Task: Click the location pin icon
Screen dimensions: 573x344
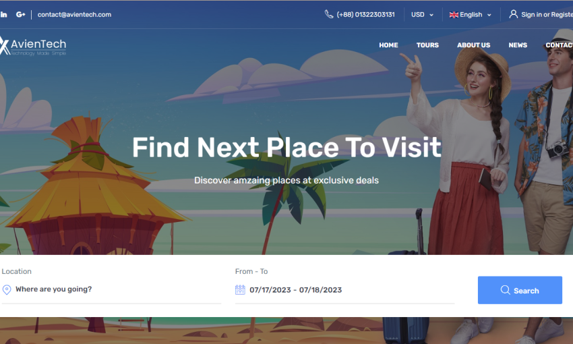Action: click(x=7, y=289)
